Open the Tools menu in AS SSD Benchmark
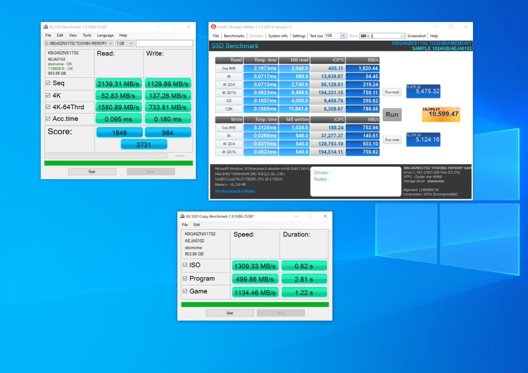Screen dimensions: 528x373 pyautogui.click(x=87, y=35)
